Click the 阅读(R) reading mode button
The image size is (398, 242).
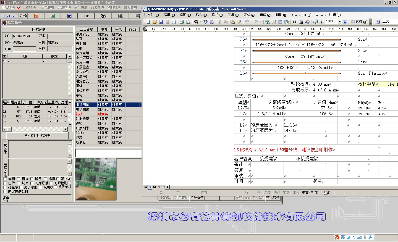coord(359,22)
